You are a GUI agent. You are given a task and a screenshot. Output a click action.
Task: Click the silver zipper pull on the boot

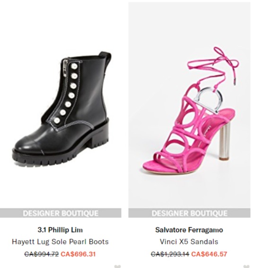click(65, 67)
